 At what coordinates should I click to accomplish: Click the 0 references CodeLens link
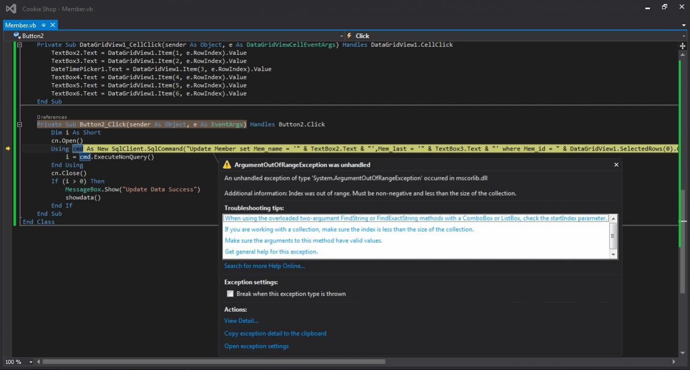coord(52,117)
